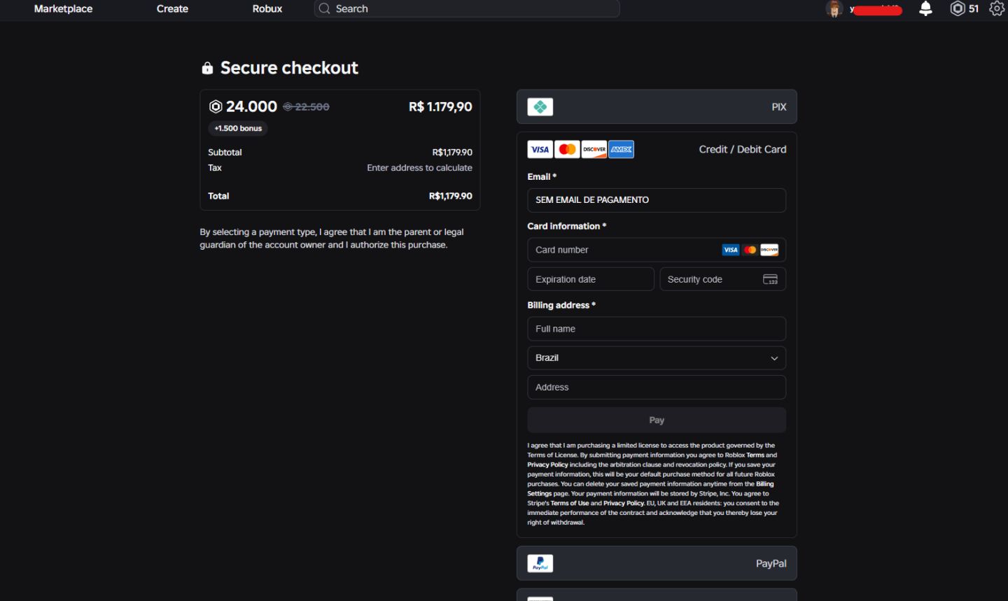Expand the PIX payment option
The image size is (1008, 601).
(657, 107)
